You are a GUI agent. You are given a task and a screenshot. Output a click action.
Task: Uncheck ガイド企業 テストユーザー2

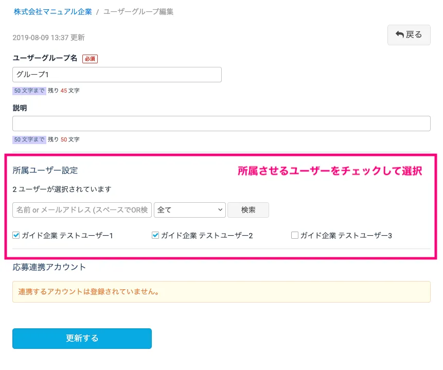[x=155, y=235]
